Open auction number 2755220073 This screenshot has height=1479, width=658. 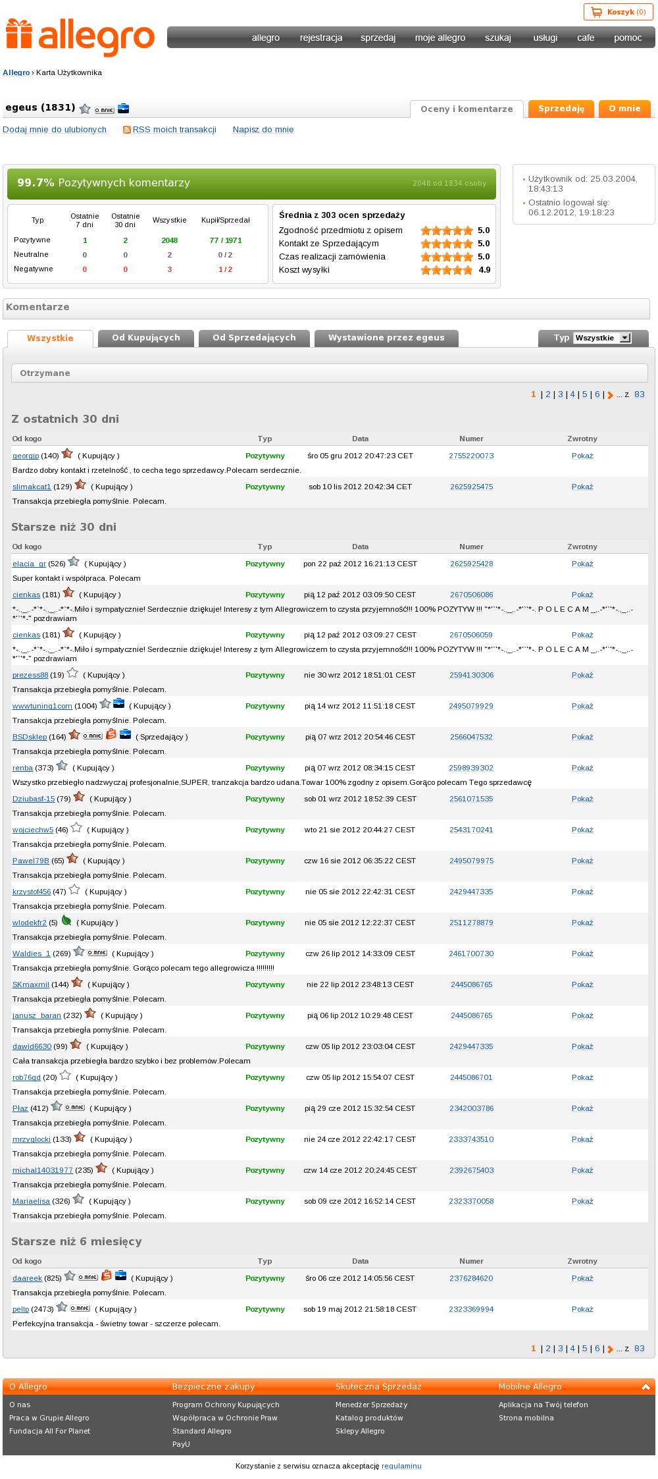(x=471, y=456)
